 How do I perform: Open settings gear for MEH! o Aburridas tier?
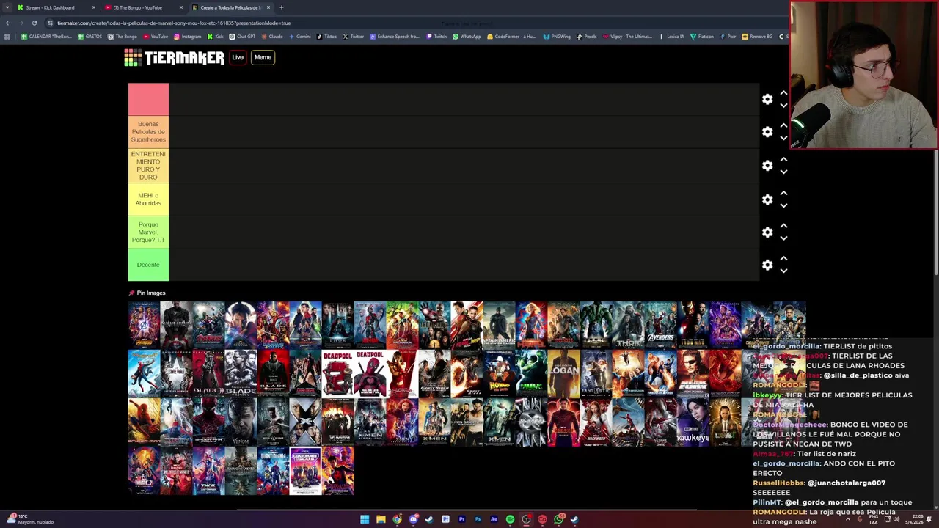point(767,199)
